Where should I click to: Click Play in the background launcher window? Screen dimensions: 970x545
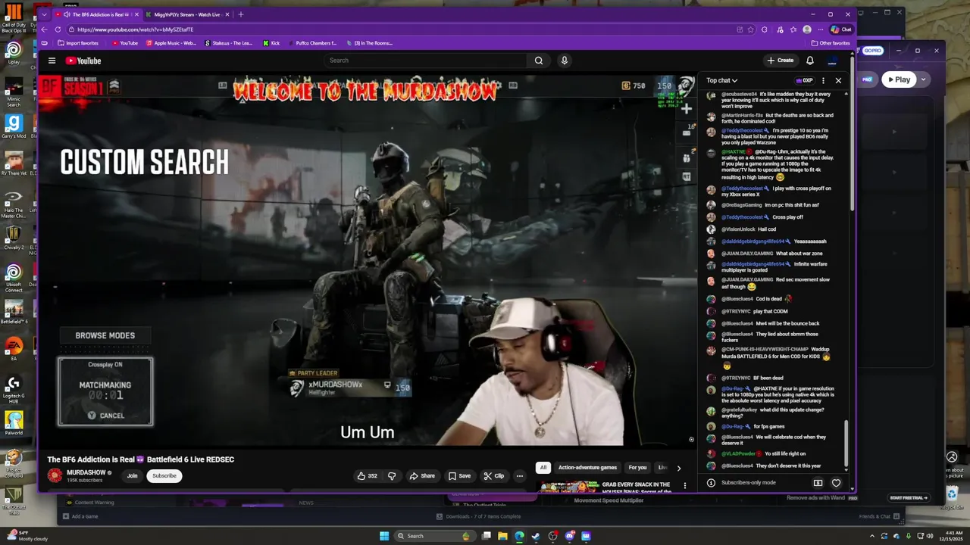point(899,79)
